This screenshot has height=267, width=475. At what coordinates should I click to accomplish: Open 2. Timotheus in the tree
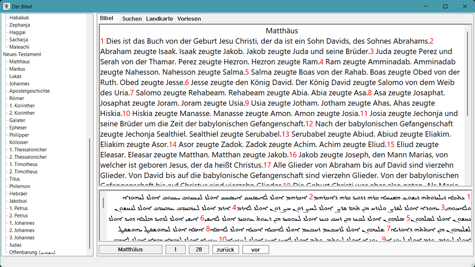(23, 171)
